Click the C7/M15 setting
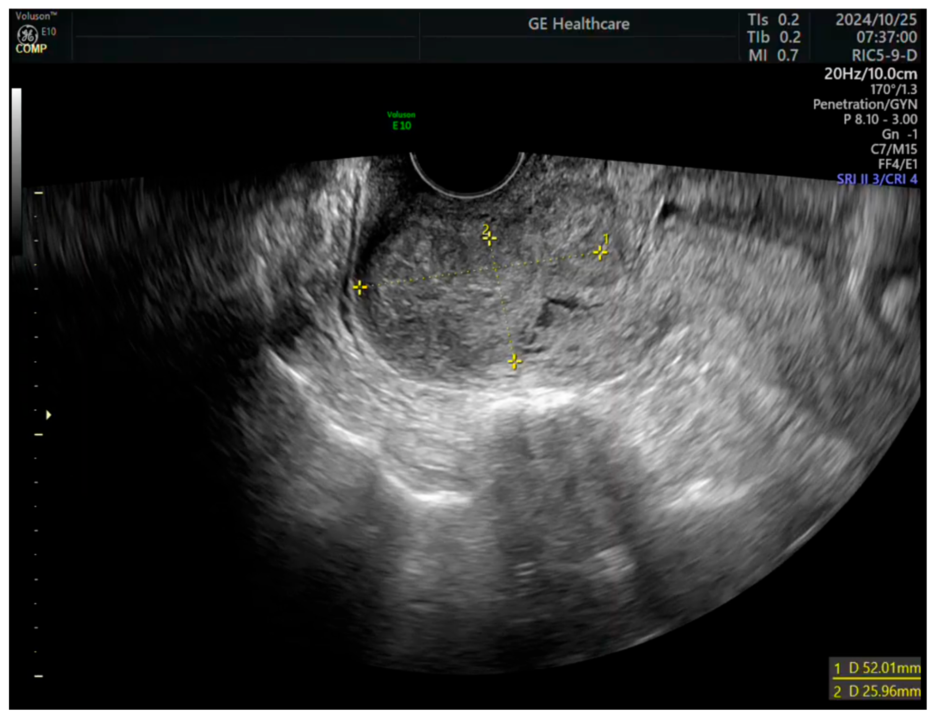This screenshot has height=718, width=937. tap(894, 149)
